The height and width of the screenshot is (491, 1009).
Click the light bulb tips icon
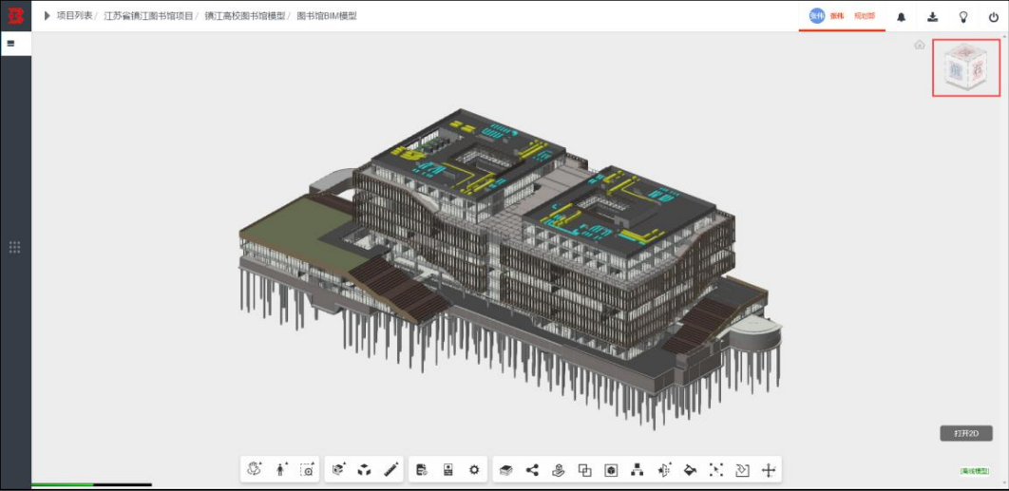963,17
